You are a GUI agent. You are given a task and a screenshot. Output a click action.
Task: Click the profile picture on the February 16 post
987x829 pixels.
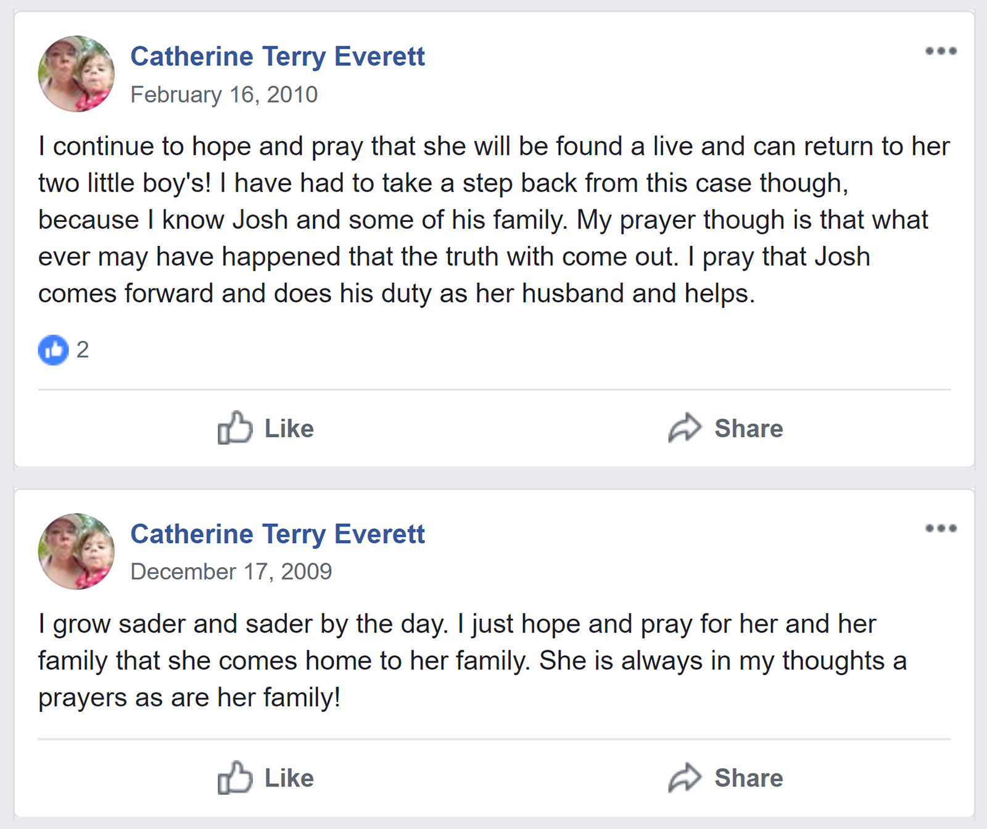(x=76, y=74)
